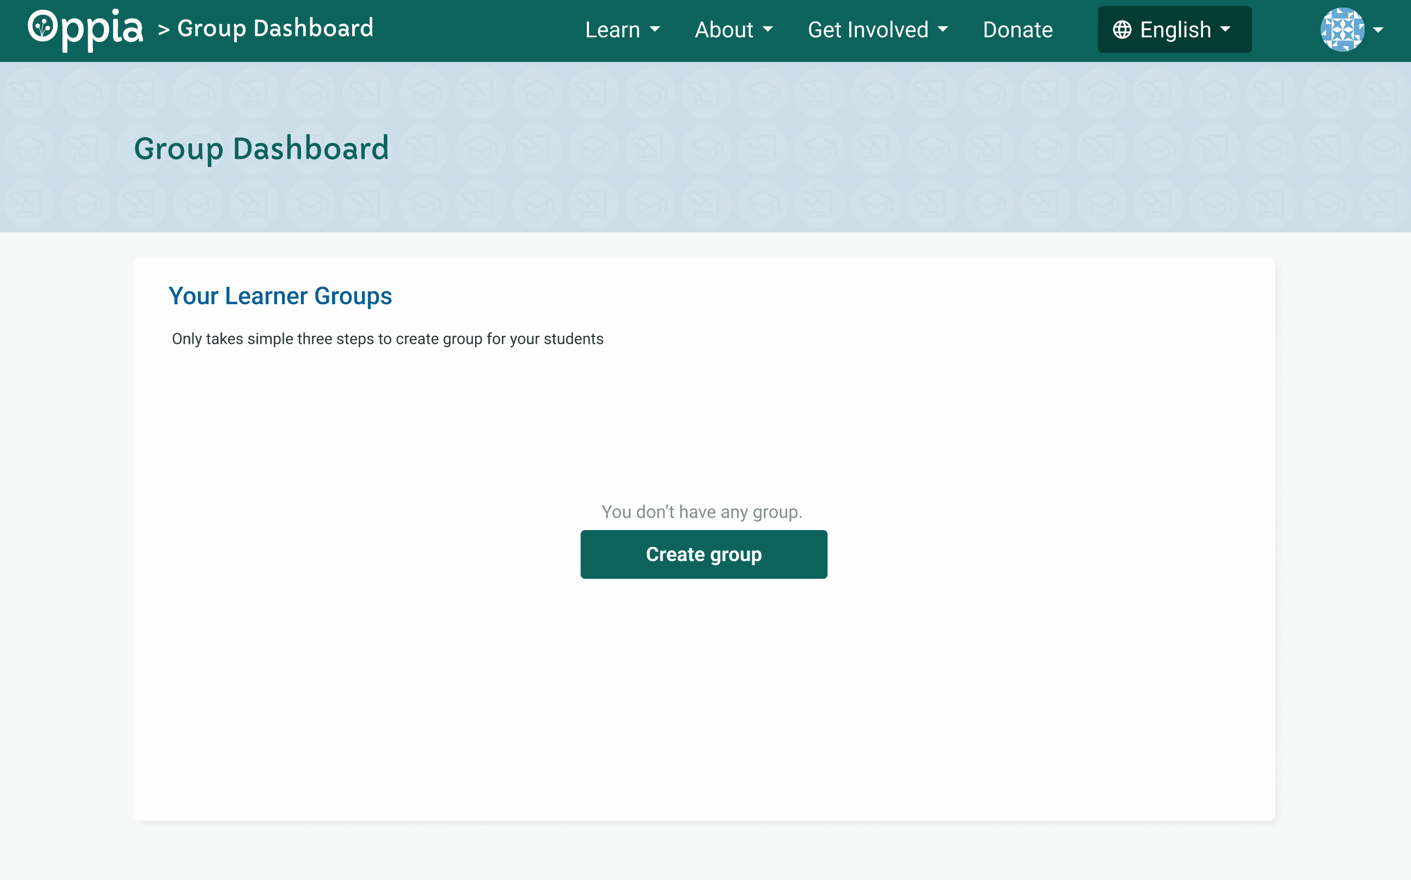The height and width of the screenshot is (880, 1411).
Task: Open the English language selector
Action: (1174, 30)
